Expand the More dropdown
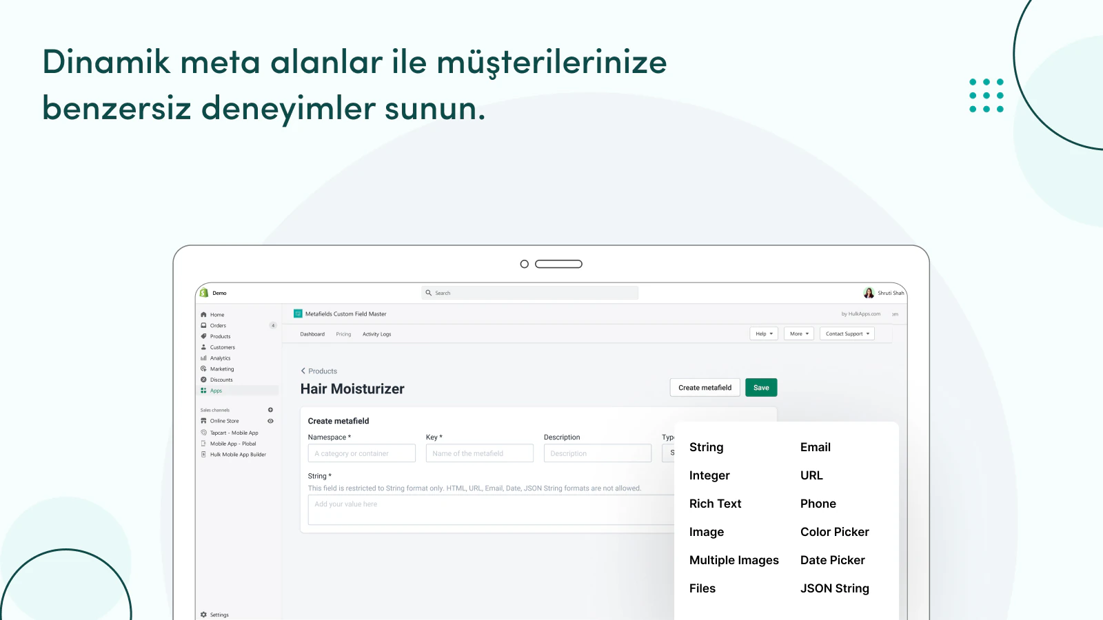The image size is (1103, 620). tap(799, 333)
